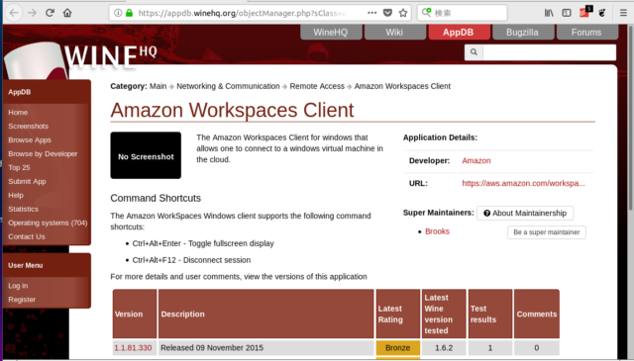
Task: Go to the Forums tab
Action: point(586,33)
